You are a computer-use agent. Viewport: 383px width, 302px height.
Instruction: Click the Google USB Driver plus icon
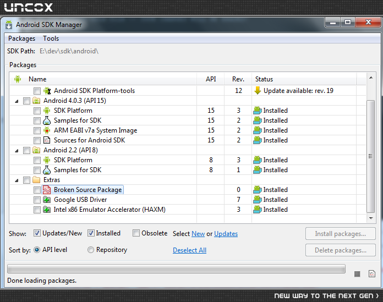[47, 200]
